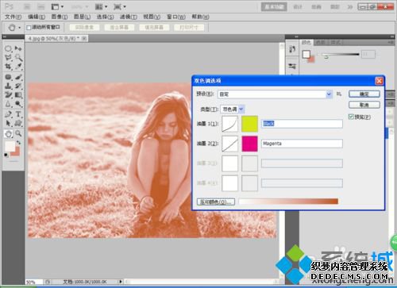Click the Fill Screen button in options bar
The height and width of the screenshot is (288, 397).
click(154, 28)
